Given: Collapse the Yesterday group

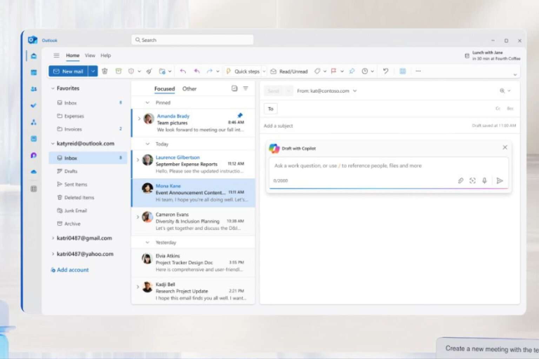Looking at the screenshot, I should pos(147,243).
